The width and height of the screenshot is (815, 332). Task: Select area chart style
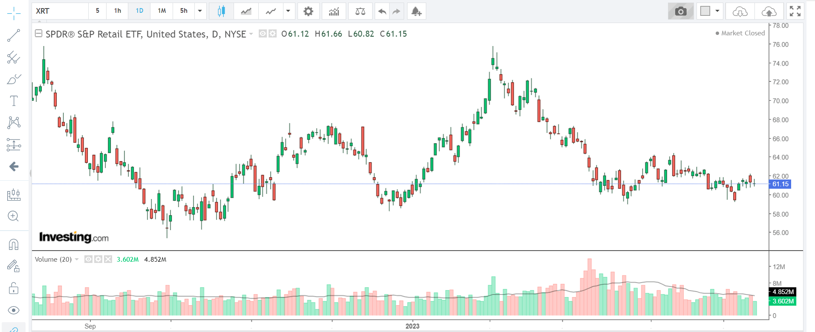click(x=246, y=12)
